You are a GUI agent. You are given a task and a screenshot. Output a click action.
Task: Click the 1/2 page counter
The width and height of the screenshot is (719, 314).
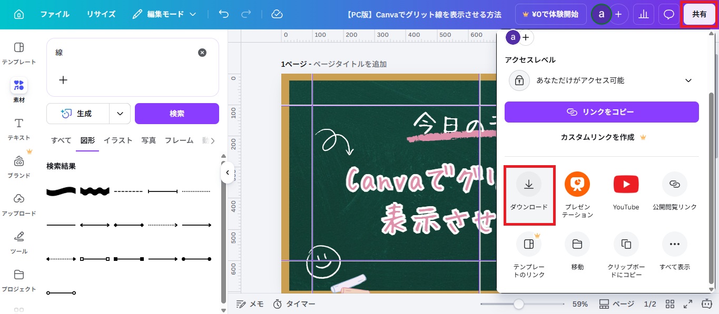point(650,304)
